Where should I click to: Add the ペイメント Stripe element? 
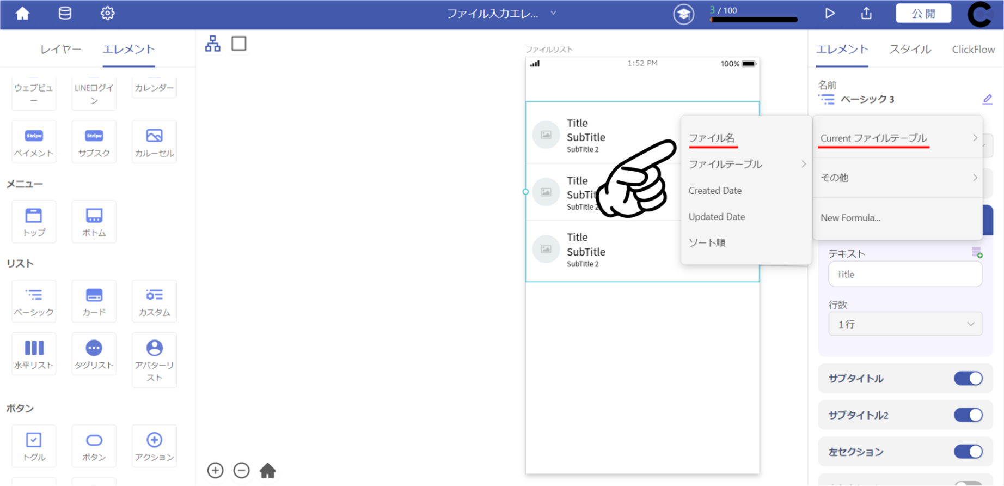pyautogui.click(x=34, y=142)
